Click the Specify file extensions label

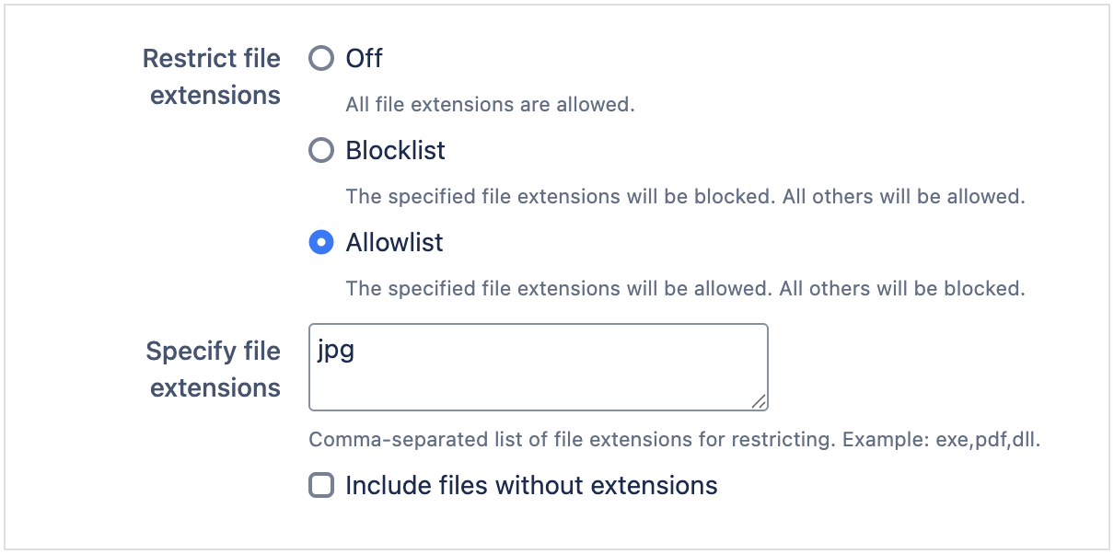[x=214, y=369]
